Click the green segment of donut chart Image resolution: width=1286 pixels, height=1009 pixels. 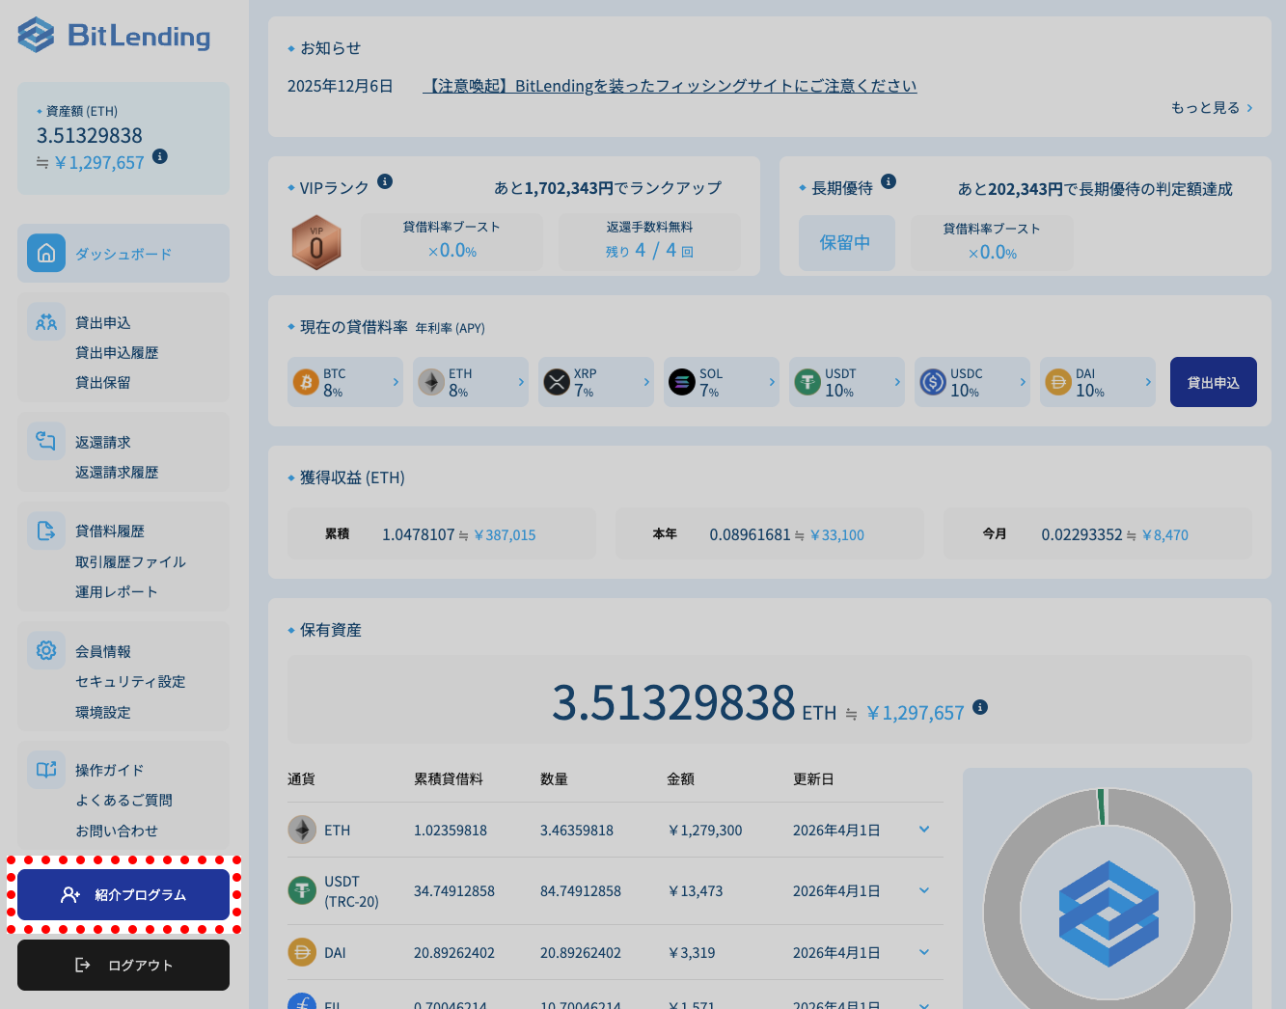pos(1102,807)
